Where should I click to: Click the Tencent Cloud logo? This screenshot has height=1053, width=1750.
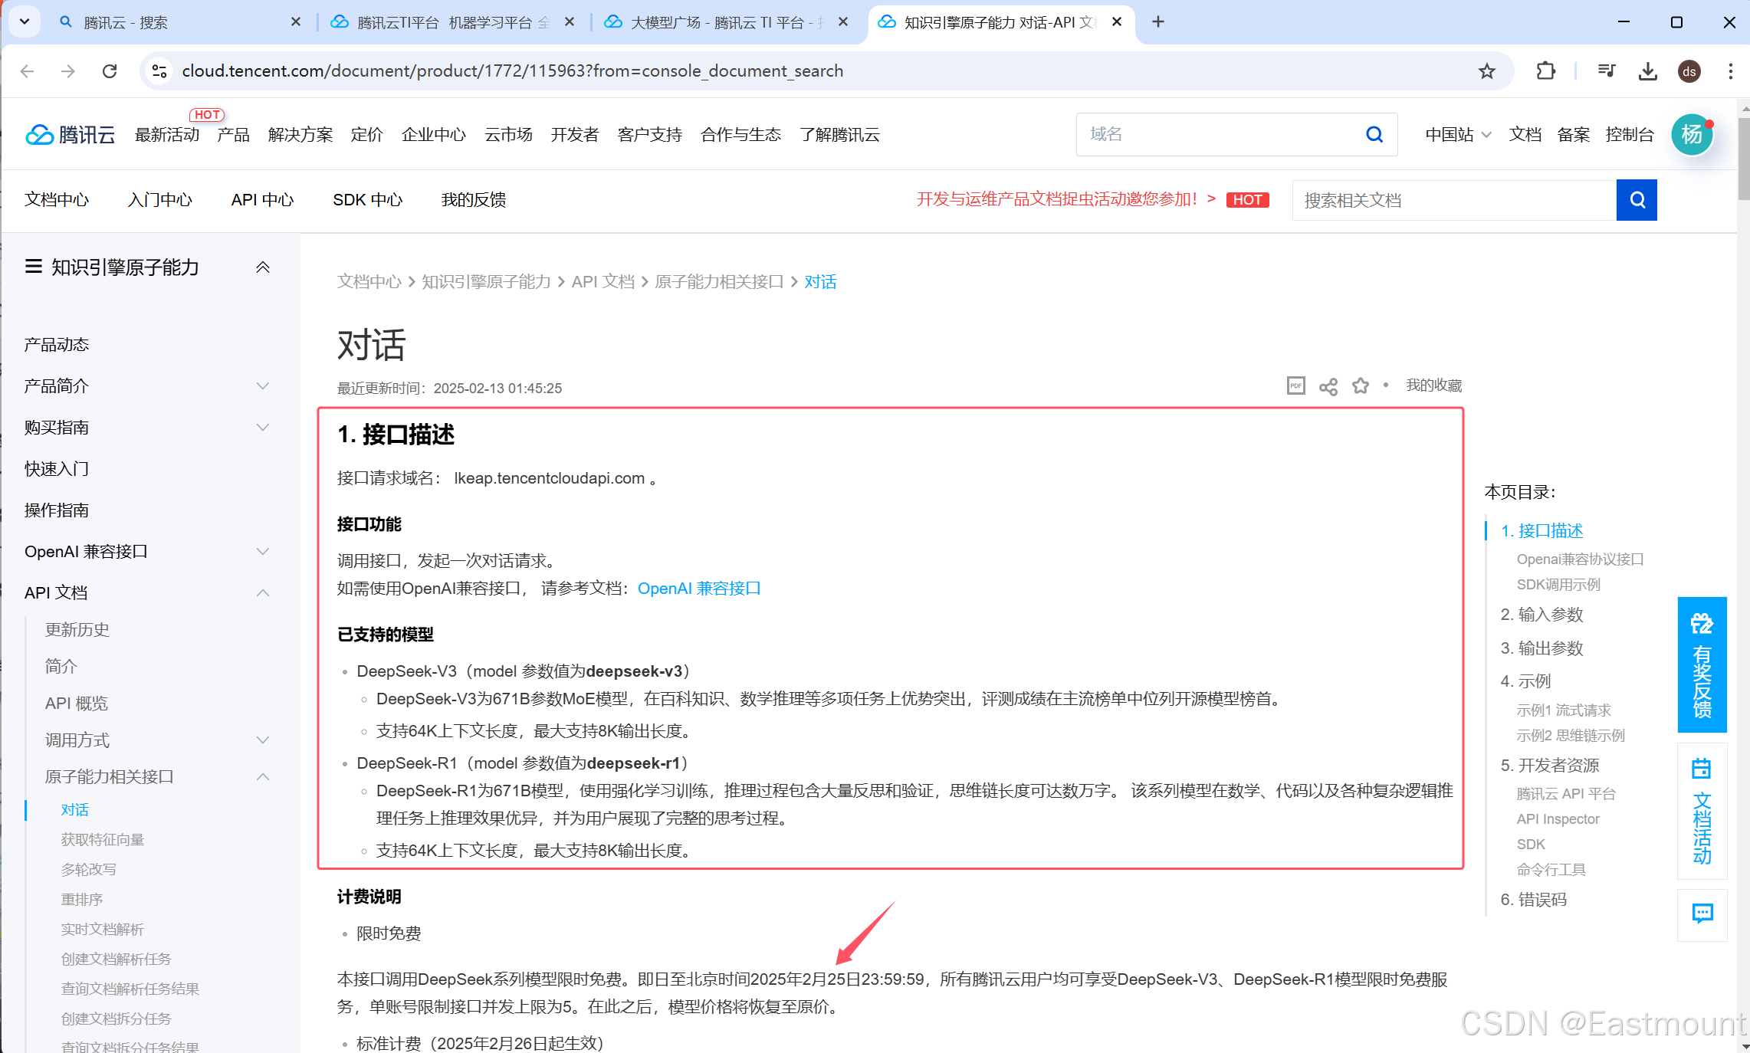[71, 135]
